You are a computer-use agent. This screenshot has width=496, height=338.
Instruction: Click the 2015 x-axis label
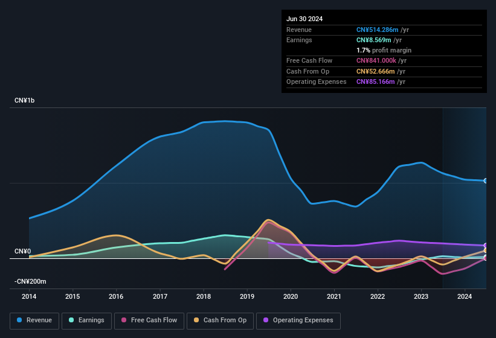72,296
